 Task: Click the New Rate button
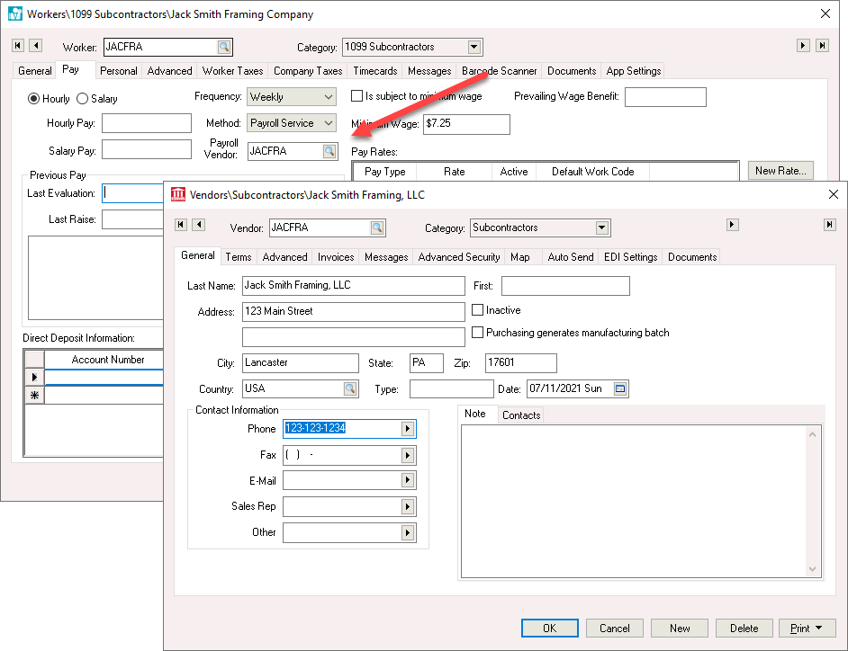[780, 171]
